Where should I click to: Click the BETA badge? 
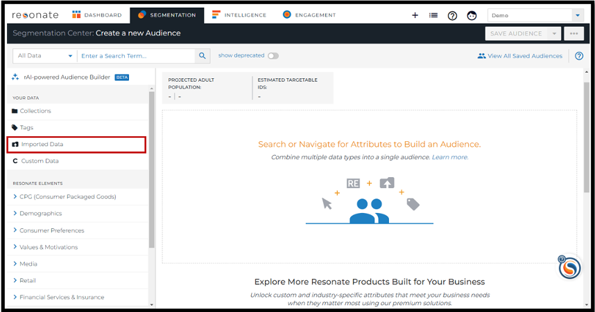(x=122, y=77)
